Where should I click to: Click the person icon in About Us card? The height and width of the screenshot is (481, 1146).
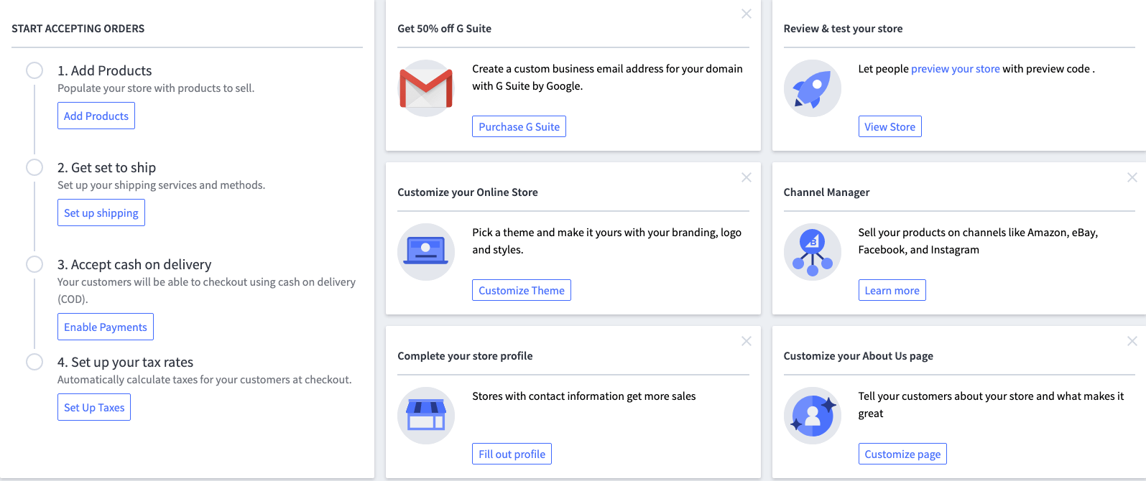812,416
